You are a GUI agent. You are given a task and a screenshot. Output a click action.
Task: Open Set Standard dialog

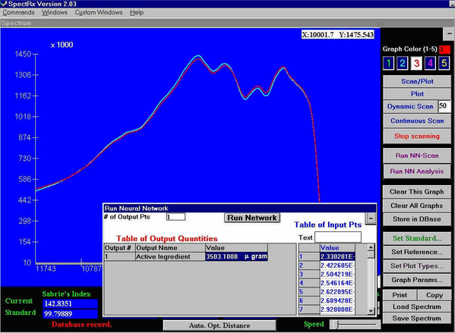[417, 238]
